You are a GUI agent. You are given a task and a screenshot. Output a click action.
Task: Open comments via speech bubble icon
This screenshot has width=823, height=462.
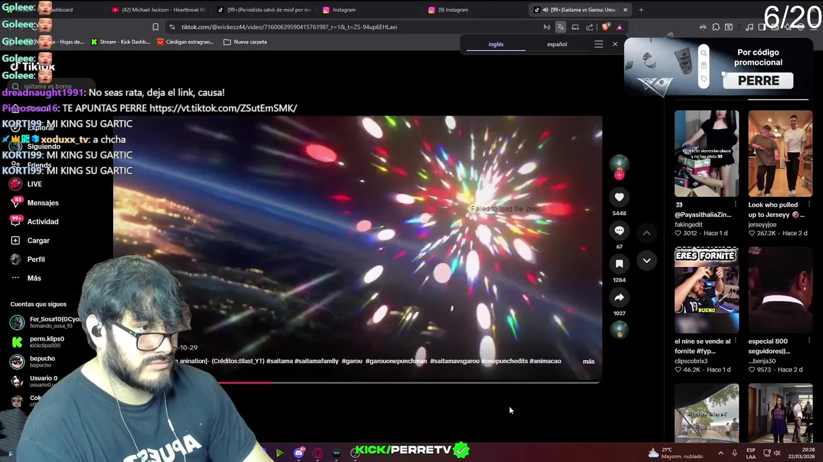click(x=619, y=230)
